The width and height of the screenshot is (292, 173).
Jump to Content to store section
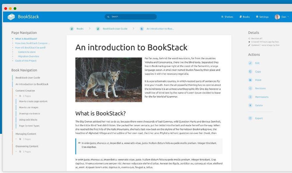pyautogui.click(x=27, y=52)
